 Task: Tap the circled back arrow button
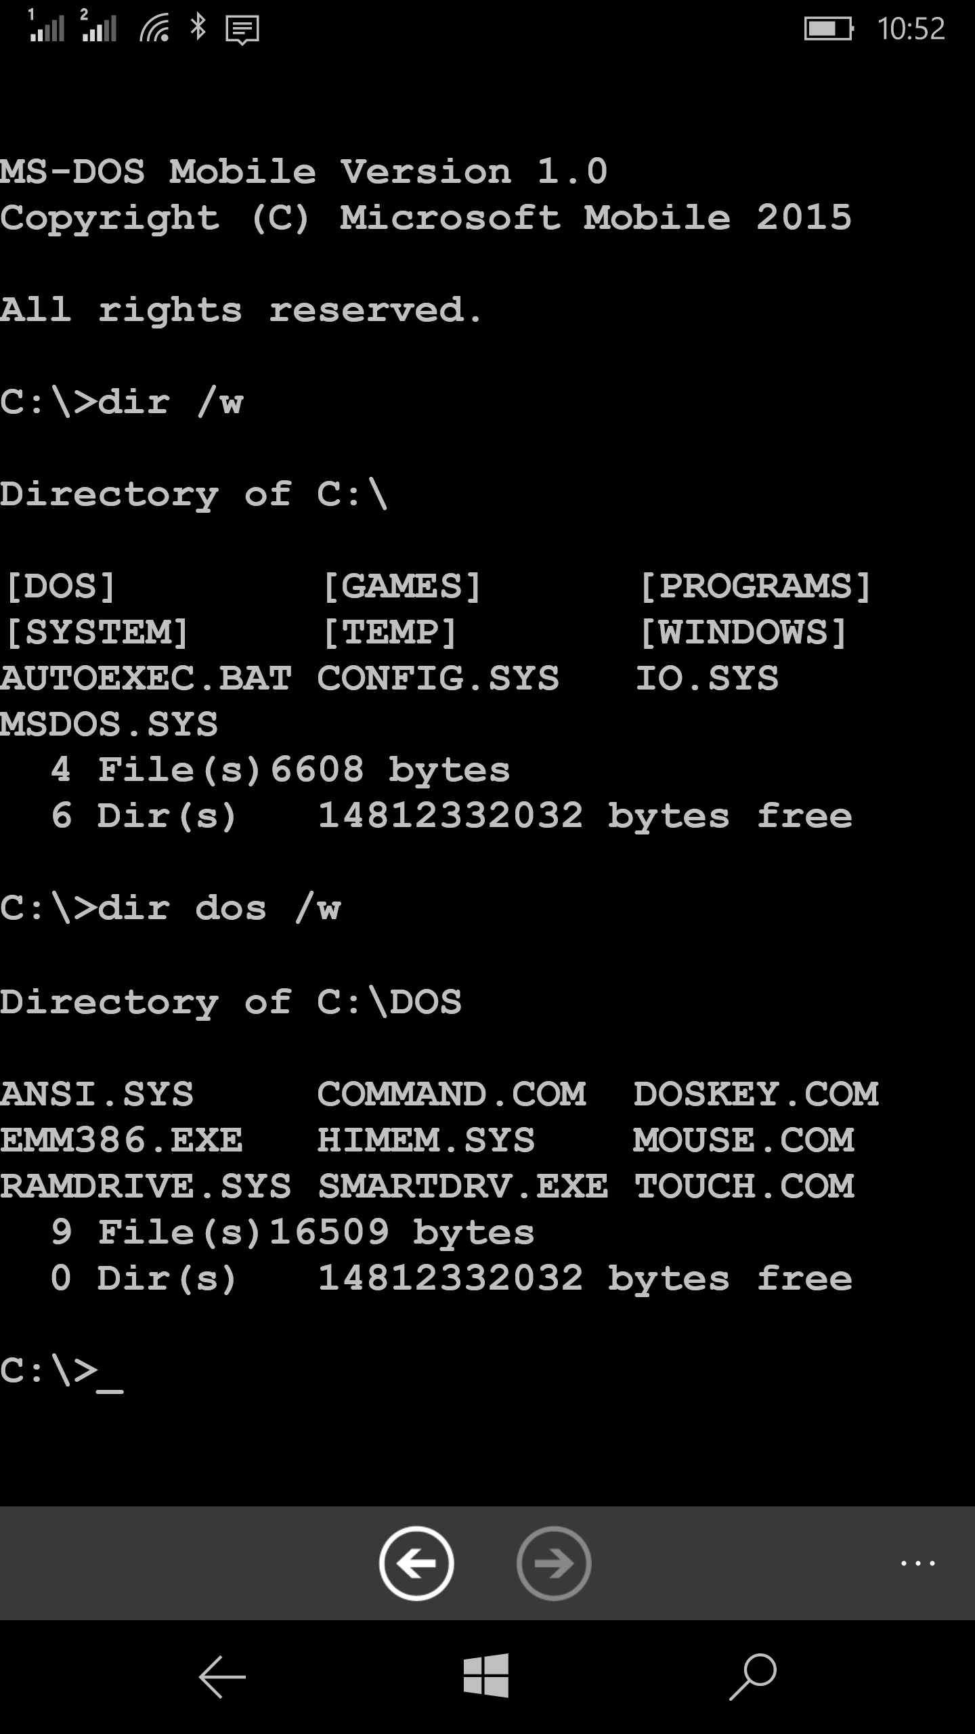pos(416,1563)
